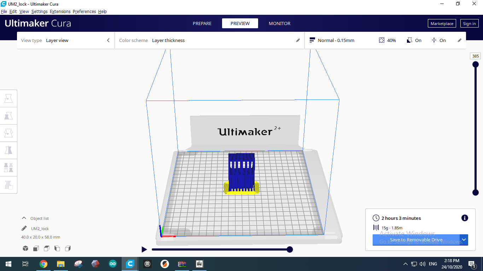483x271 pixels.
Task: Switch to left side view cube icon
Action: (x=57, y=248)
